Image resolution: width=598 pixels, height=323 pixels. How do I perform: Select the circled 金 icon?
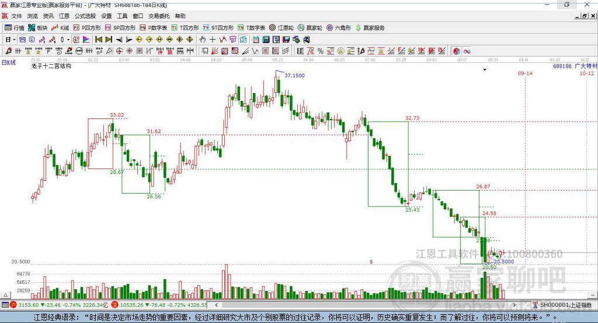(340, 51)
